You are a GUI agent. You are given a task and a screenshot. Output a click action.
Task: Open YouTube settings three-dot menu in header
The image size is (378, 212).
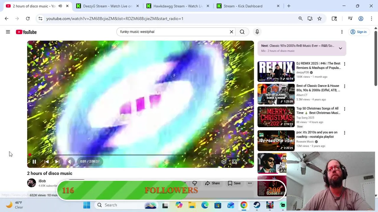click(x=342, y=32)
